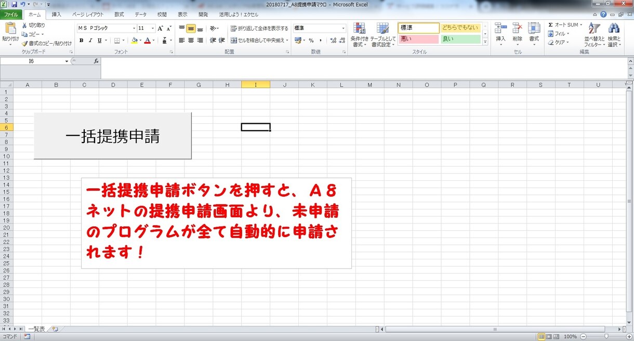Switch to the Developer (開発) tab

[x=203, y=15]
